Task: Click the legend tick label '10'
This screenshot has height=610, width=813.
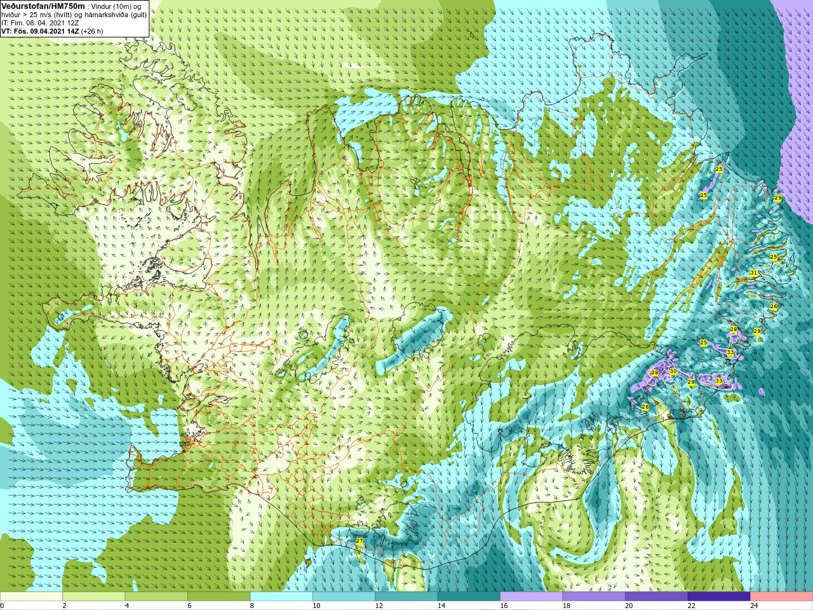Action: point(316,606)
